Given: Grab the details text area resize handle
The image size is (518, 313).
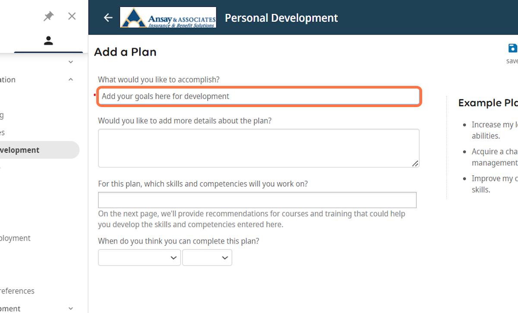Looking at the screenshot, I should click(x=415, y=163).
